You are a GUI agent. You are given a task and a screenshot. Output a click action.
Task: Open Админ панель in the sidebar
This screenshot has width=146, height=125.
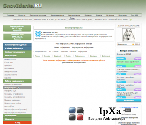[x=10, y=59]
